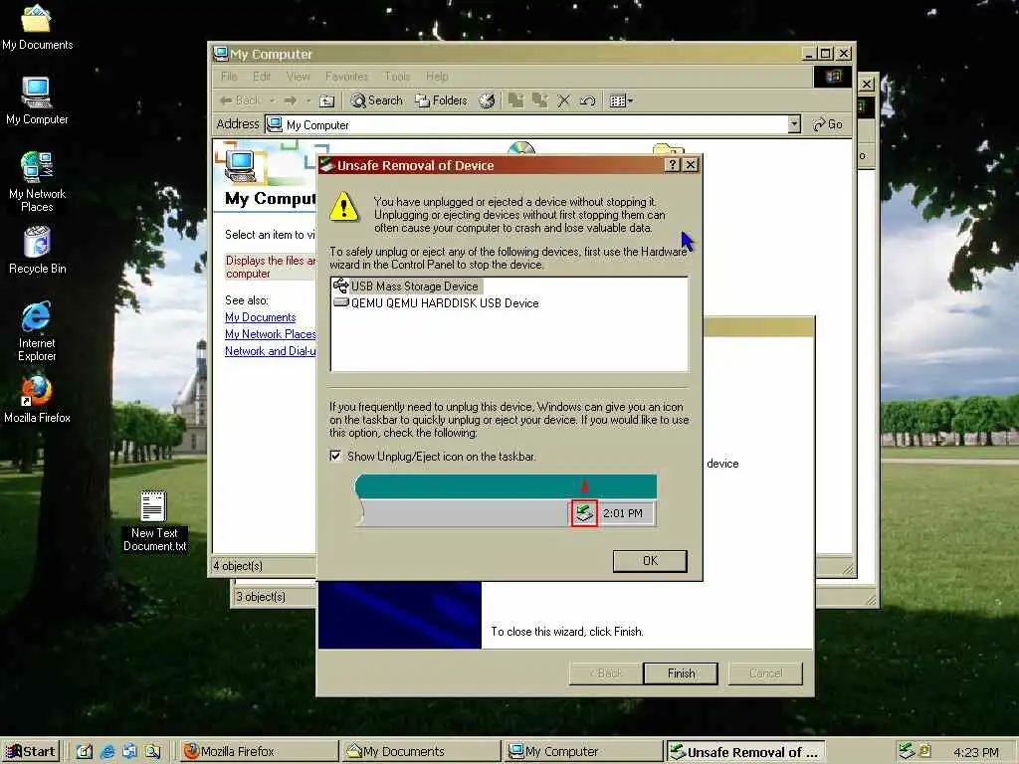
Task: Click the wizard's disabled Back button
Action: pyautogui.click(x=606, y=673)
